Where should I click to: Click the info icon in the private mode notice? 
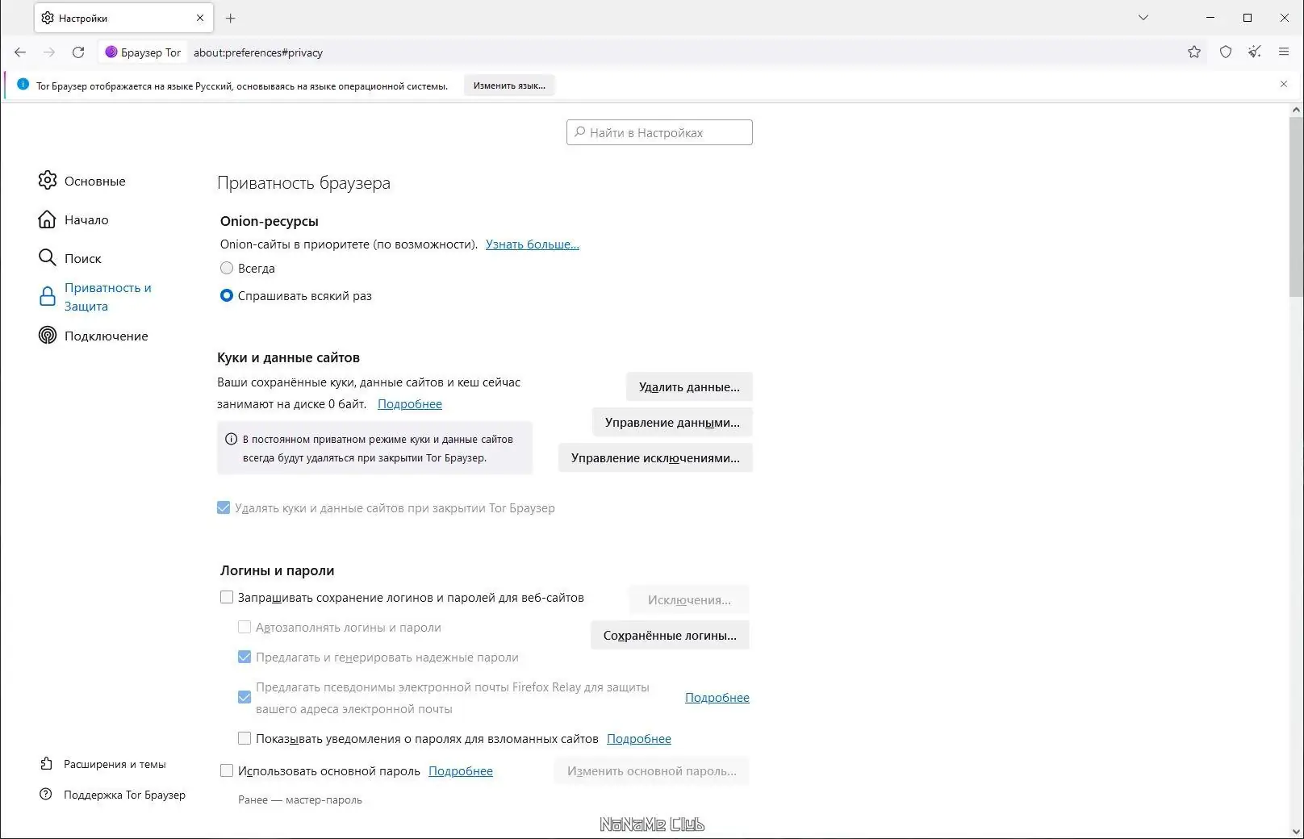pos(231,439)
